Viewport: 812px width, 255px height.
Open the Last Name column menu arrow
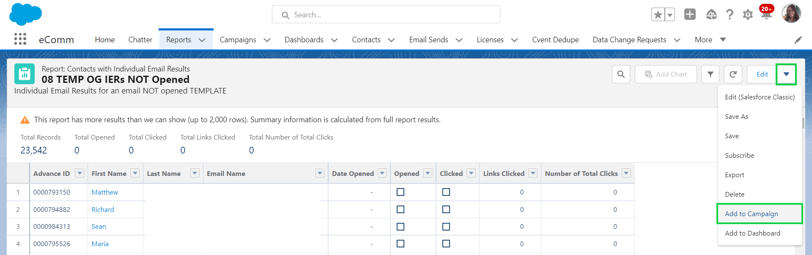coord(195,173)
